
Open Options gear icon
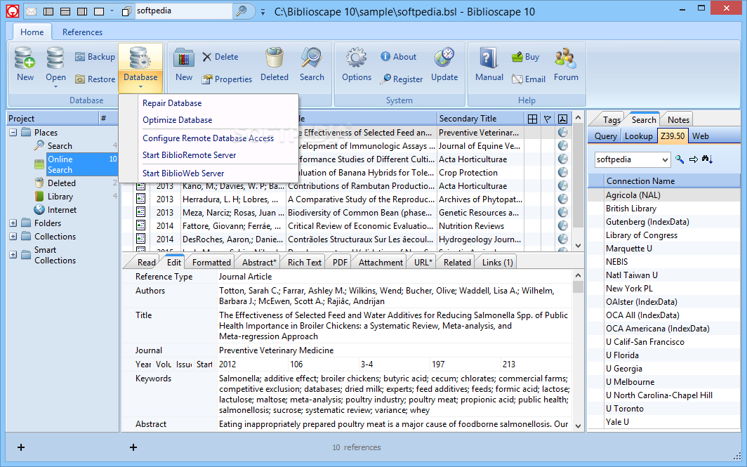point(357,58)
